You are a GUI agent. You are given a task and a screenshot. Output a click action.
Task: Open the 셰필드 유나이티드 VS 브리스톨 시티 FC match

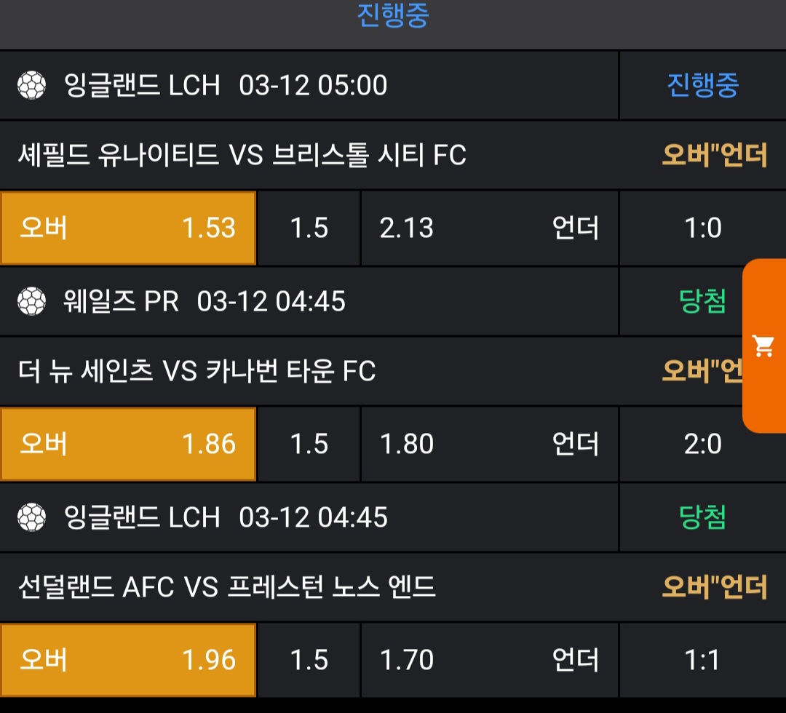point(242,155)
